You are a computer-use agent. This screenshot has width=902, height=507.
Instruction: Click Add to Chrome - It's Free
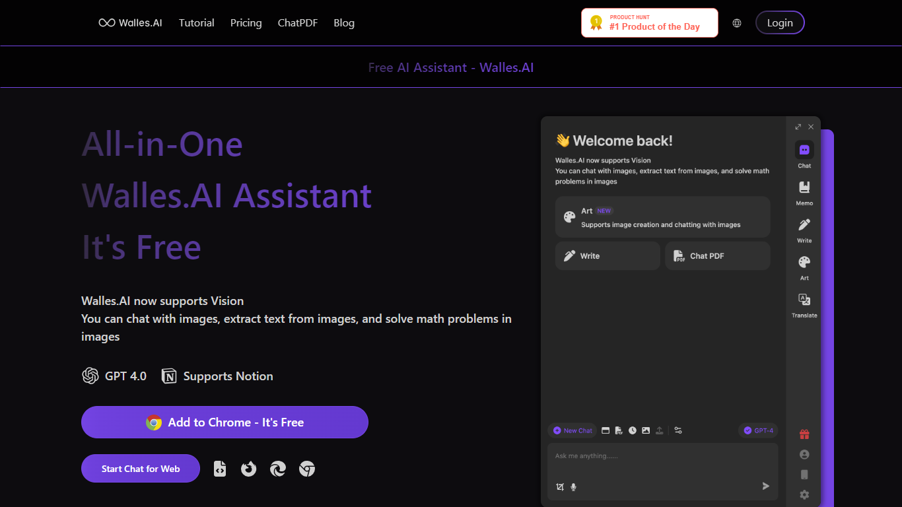pyautogui.click(x=225, y=422)
